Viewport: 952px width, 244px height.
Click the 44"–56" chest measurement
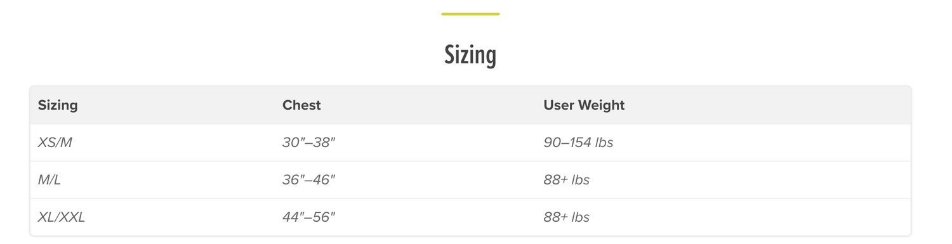(x=308, y=217)
